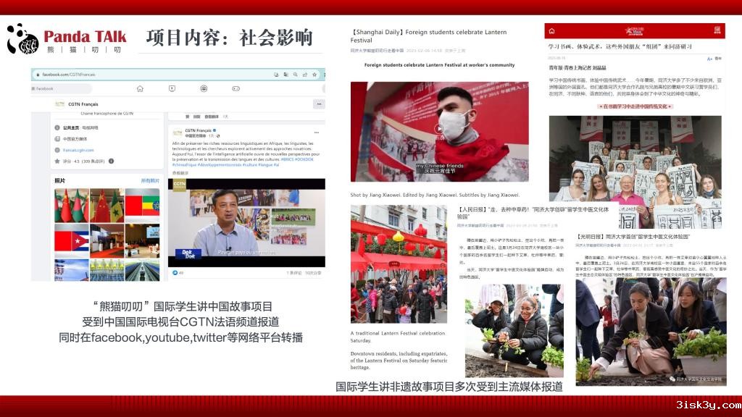
Task: Open the three-dot menu on the CGTN post
Action: [x=317, y=132]
